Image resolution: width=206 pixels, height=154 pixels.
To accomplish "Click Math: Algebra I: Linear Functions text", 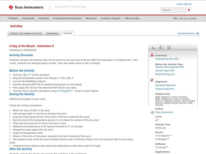I will (x=171, y=97).
